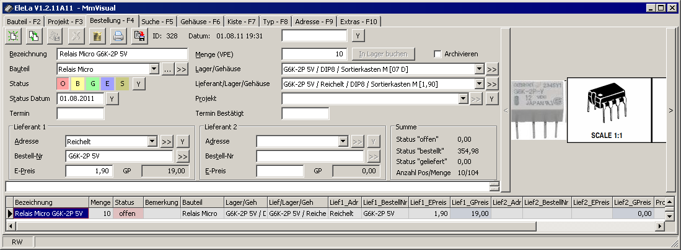
Task: Open the Lieferant/Lager/Gehäuse dropdown
Action: point(478,84)
